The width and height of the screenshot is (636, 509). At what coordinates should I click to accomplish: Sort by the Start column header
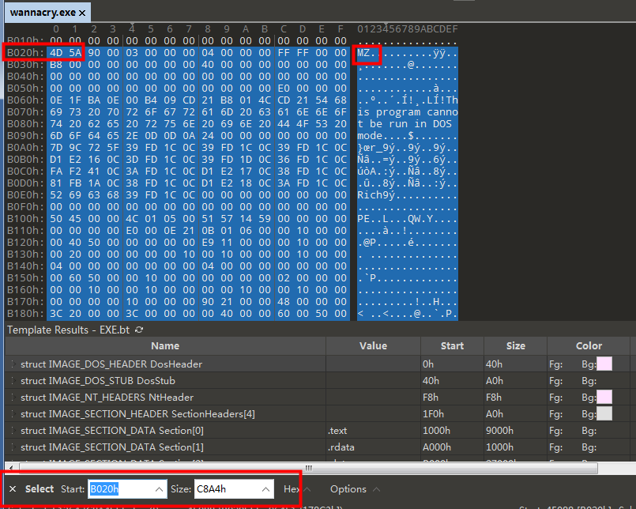[x=452, y=346]
